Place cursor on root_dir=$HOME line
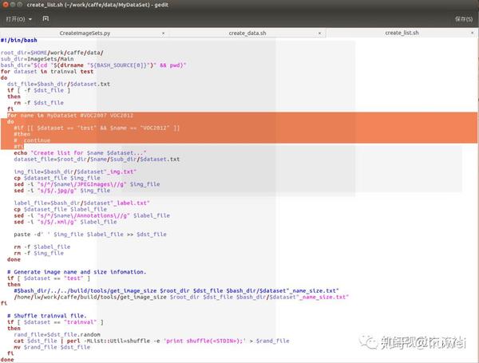Viewport: 479px width, 363px height. coord(52,53)
